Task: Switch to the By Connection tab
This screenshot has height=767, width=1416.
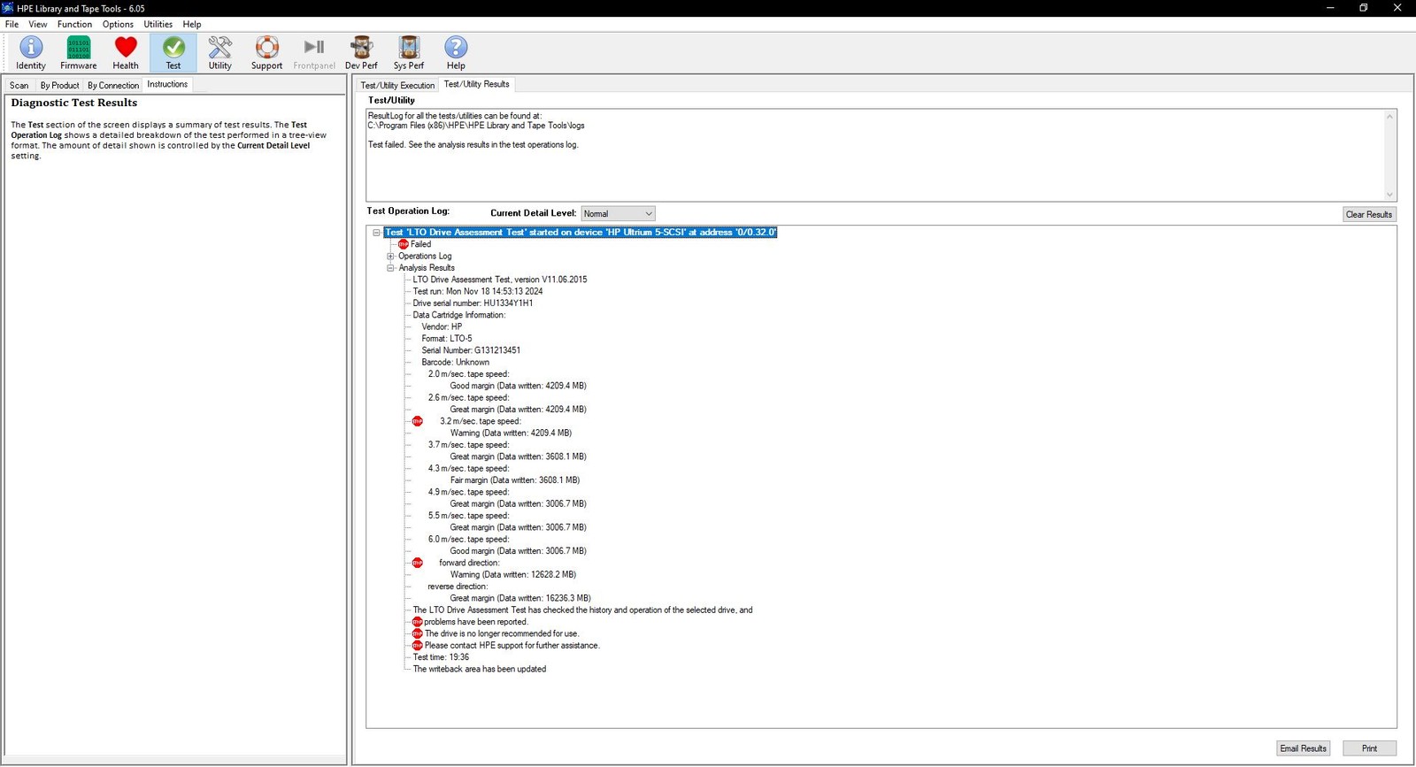Action: pyautogui.click(x=113, y=85)
